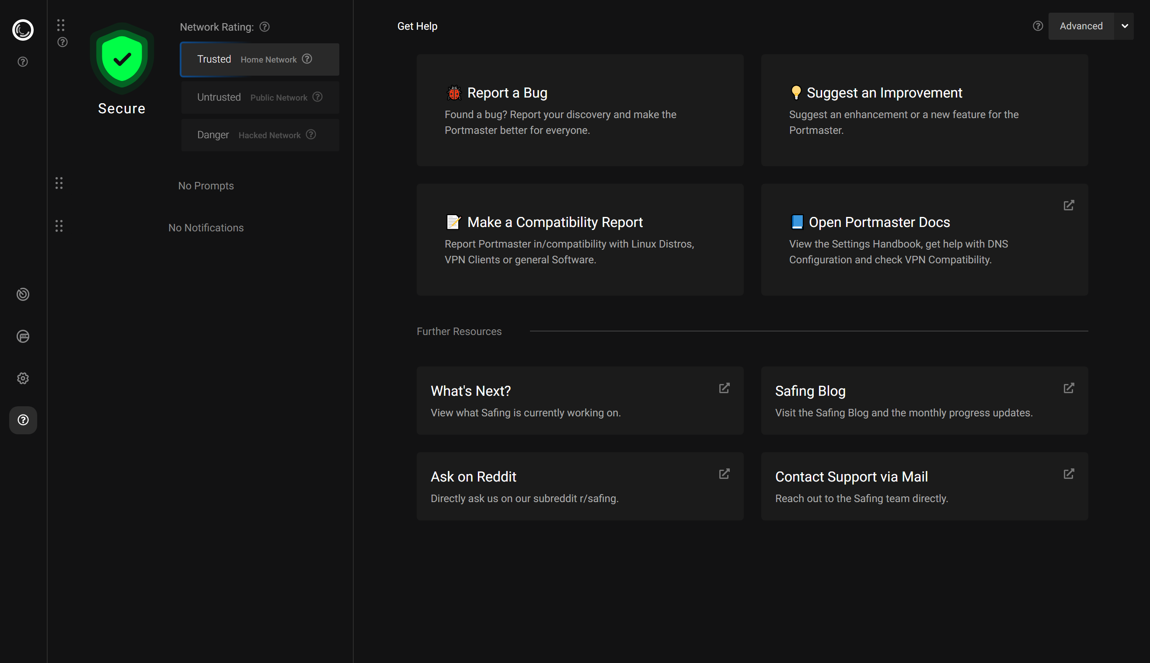Open the Get Help sidebar tab

click(x=23, y=420)
